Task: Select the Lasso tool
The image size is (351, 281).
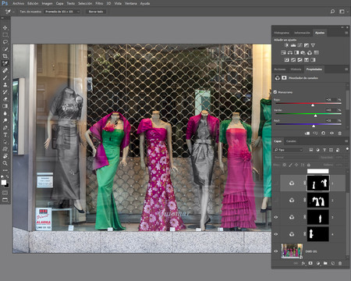Action: [x=5, y=42]
